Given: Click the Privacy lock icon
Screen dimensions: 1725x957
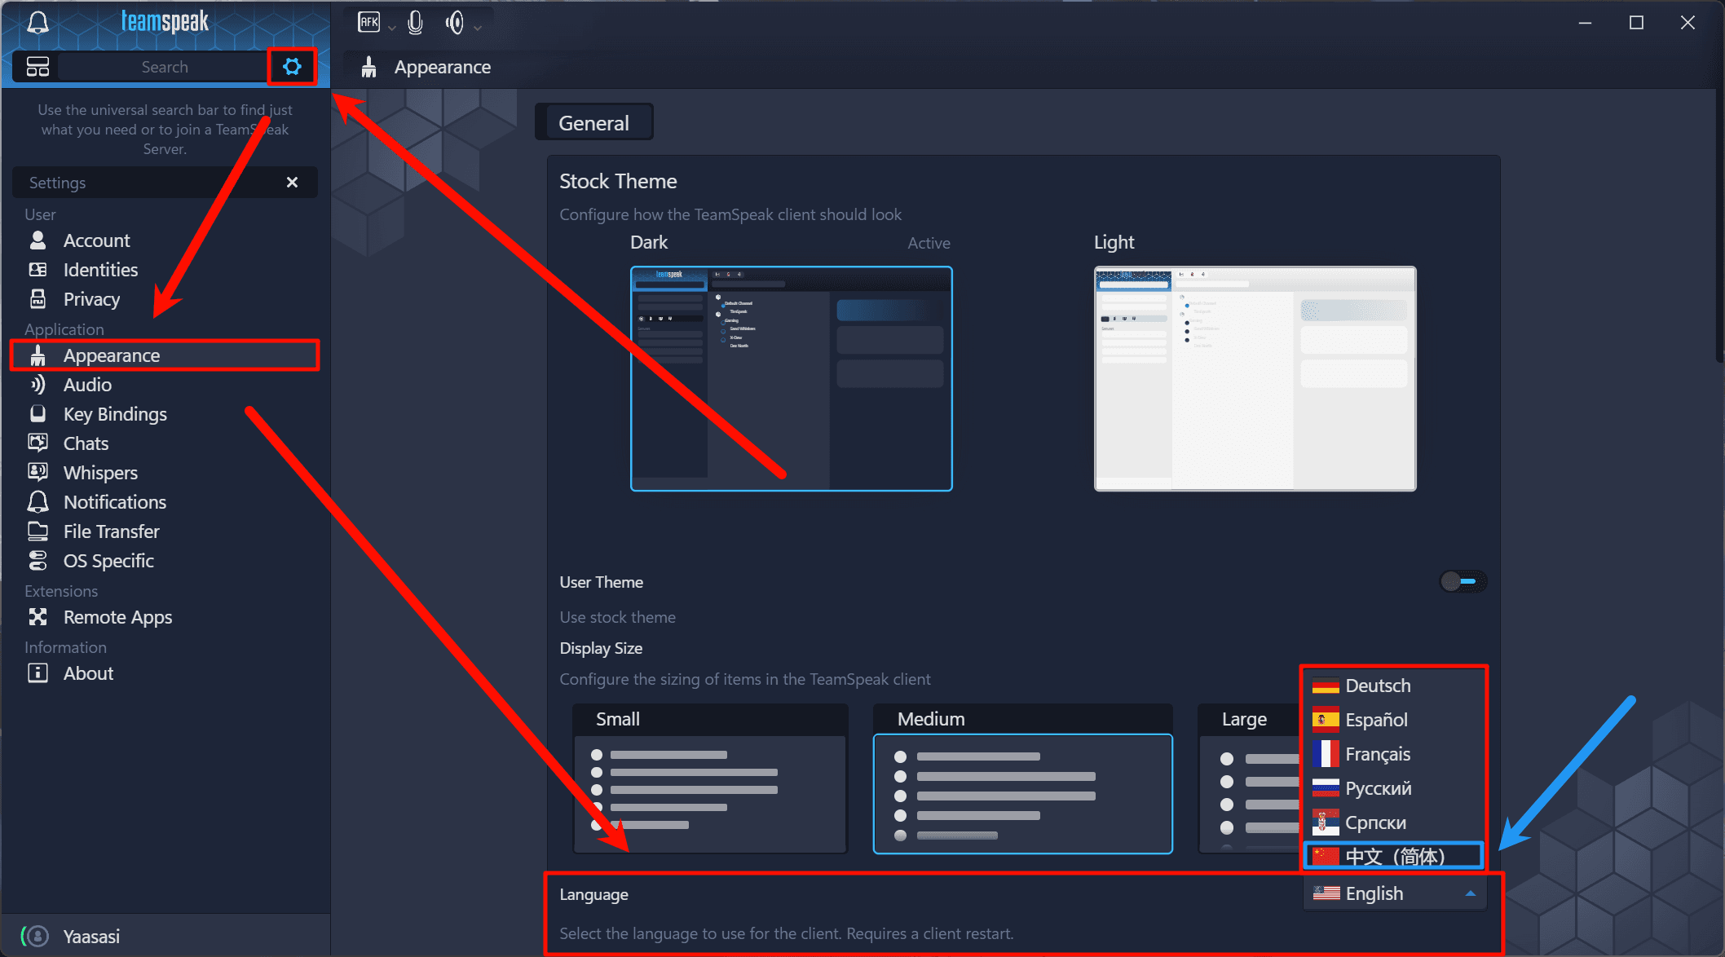Looking at the screenshot, I should (x=37, y=299).
